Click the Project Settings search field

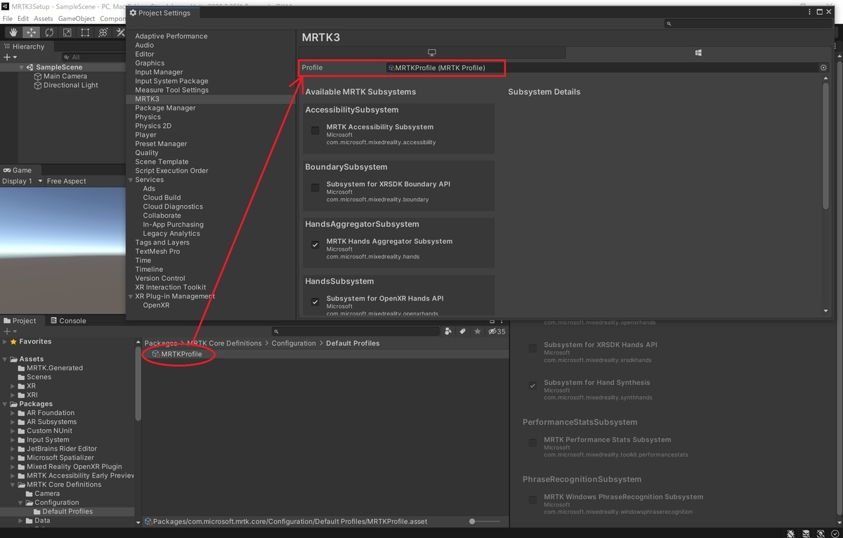tap(749, 24)
